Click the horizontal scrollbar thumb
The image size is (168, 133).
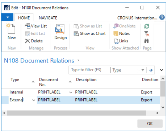[x=76, y=113]
